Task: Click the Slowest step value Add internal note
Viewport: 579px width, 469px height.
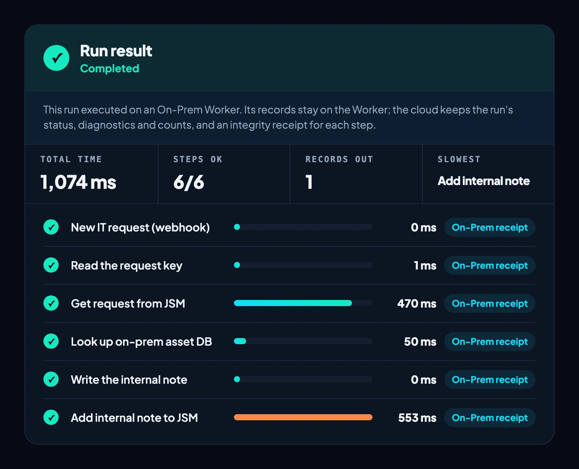Action: pyautogui.click(x=483, y=181)
